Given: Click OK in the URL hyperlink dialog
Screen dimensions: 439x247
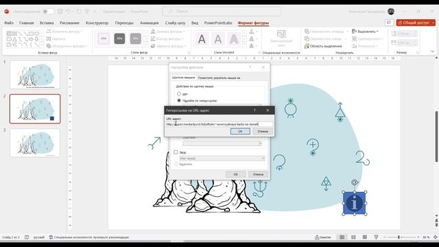Looking at the screenshot, I should [240, 131].
